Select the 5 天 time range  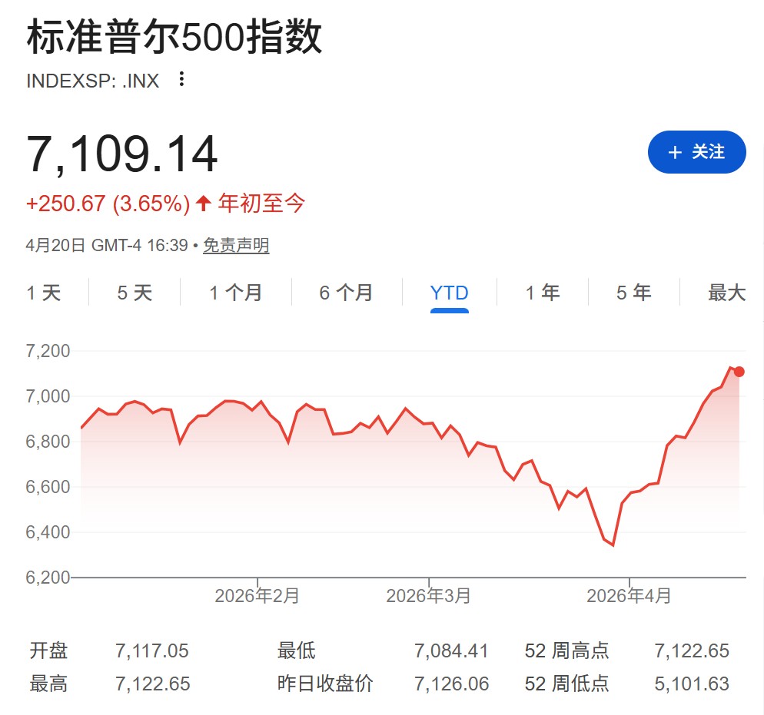tap(135, 293)
